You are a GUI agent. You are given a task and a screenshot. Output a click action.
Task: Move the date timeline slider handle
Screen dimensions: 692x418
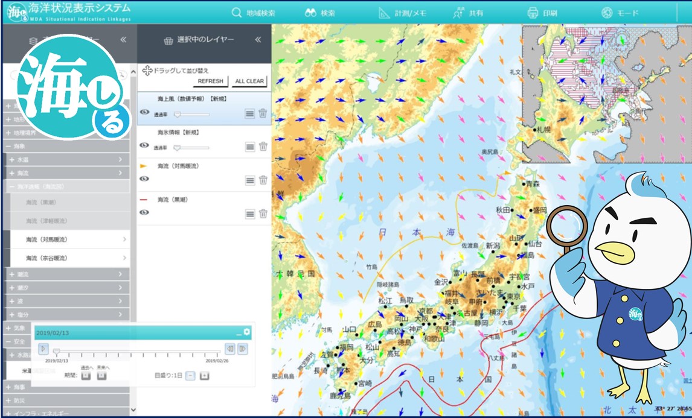click(x=56, y=352)
